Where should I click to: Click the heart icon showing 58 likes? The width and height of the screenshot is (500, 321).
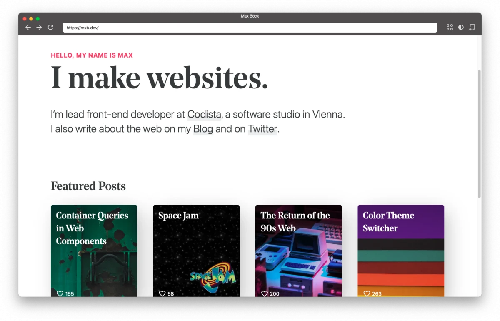[x=162, y=293]
